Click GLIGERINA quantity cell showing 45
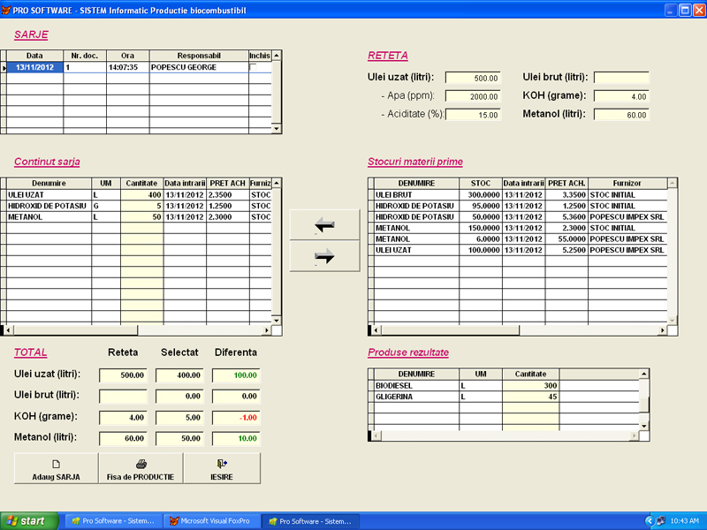This screenshot has height=530, width=707. pyautogui.click(x=531, y=397)
